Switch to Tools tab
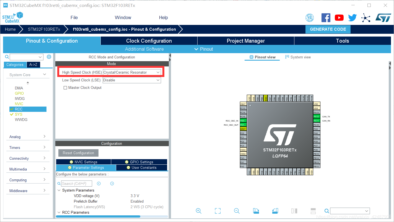This screenshot has width=394, height=222. tap(343, 41)
